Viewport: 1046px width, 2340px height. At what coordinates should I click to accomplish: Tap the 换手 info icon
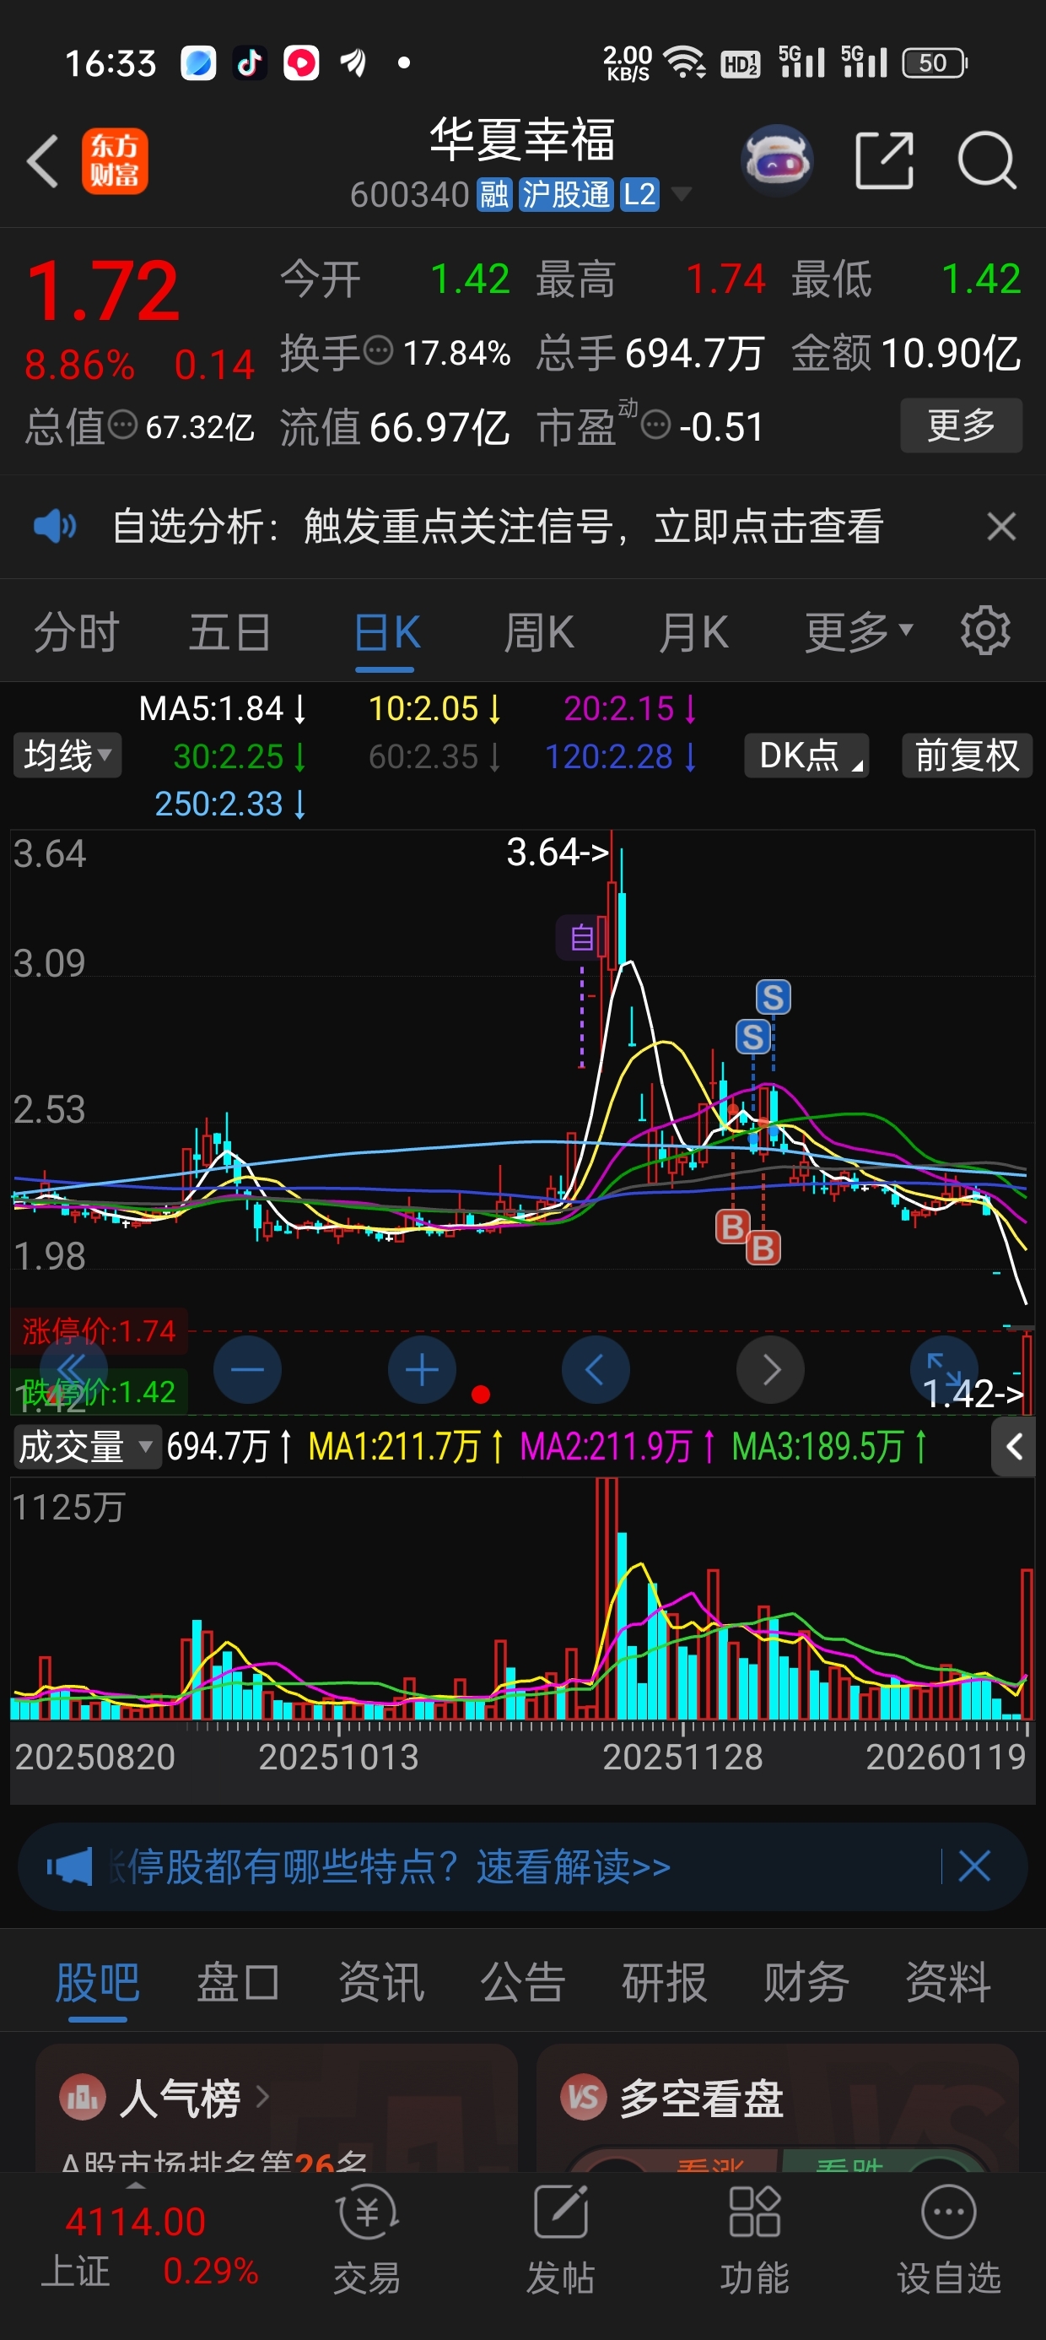tap(378, 349)
